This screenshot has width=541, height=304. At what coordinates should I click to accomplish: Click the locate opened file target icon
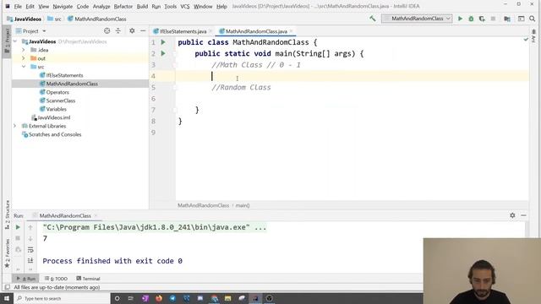point(107,31)
